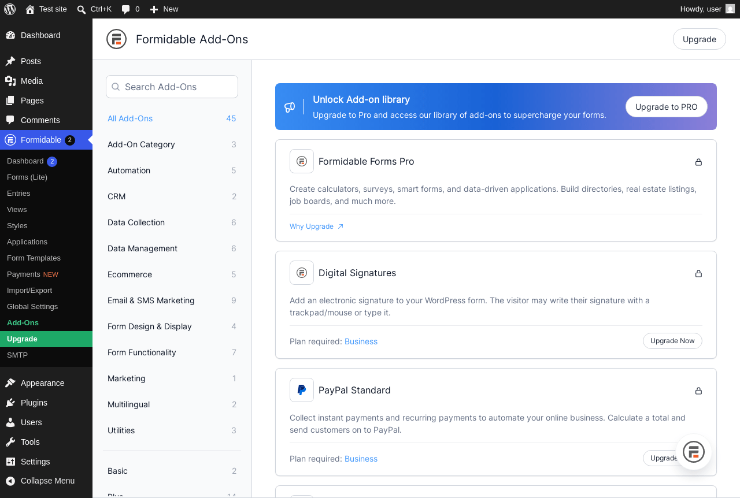Filter add-ons by Basic plan
Screen dimensions: 740x498
[172, 471]
